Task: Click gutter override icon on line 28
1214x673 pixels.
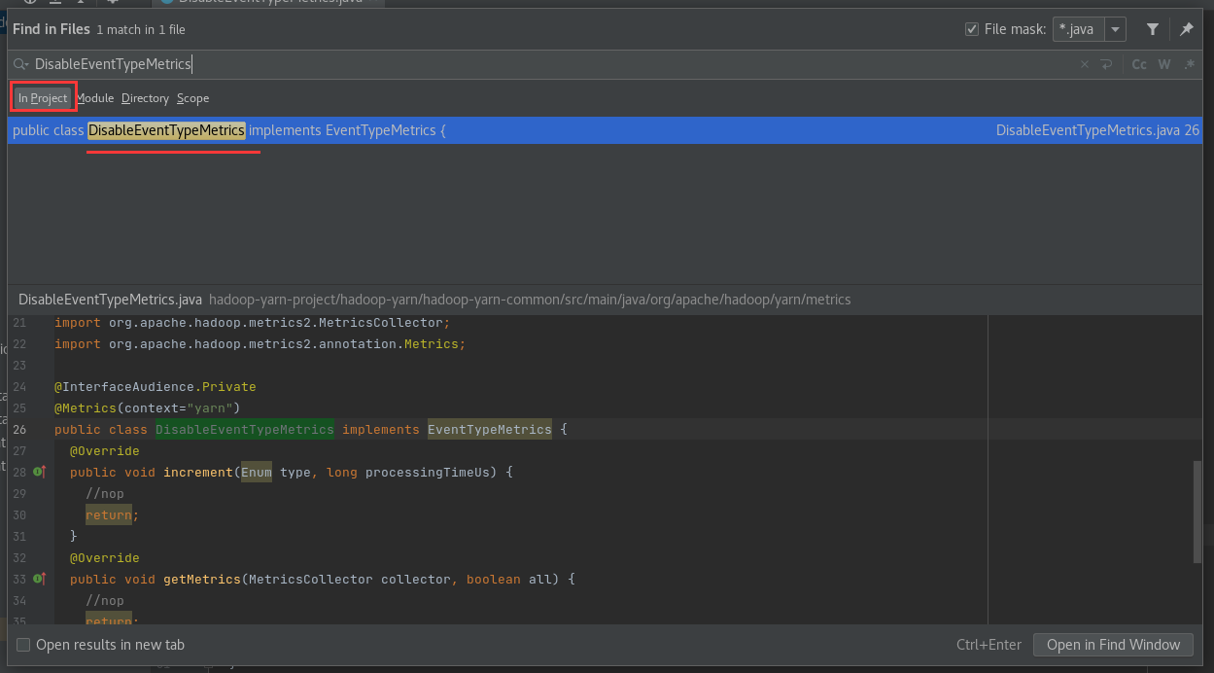Action: coord(40,472)
